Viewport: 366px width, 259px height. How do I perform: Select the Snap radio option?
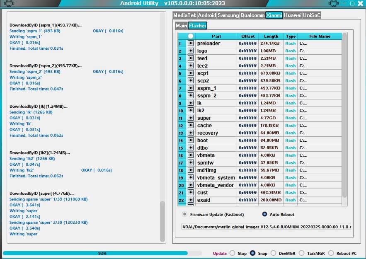pos(252,253)
